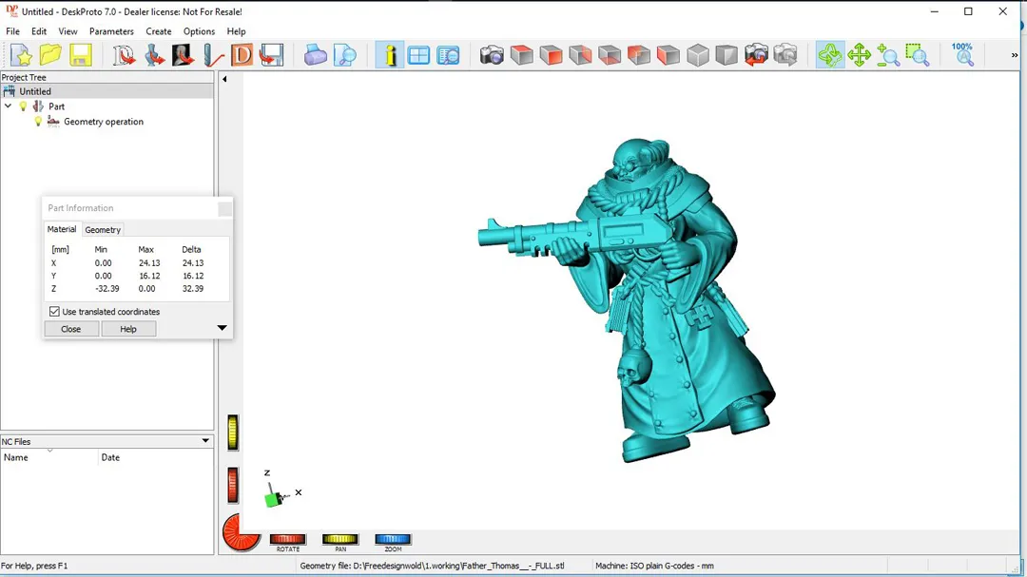This screenshot has height=577, width=1027.
Task: Save the project with the floppy disk icon
Action: pos(81,56)
